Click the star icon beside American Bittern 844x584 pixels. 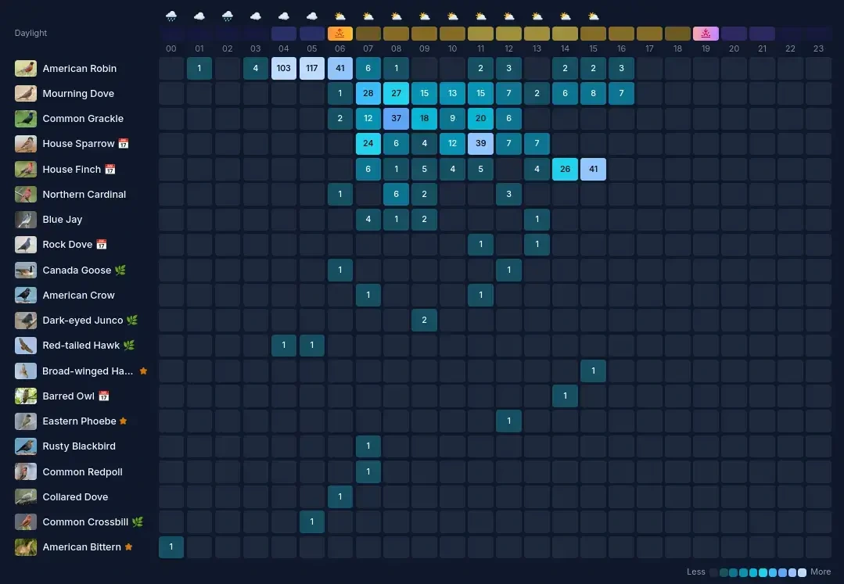point(128,547)
